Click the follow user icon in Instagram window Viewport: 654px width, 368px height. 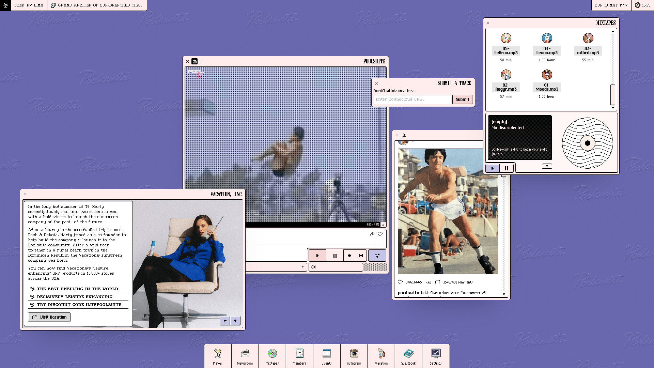click(x=404, y=135)
